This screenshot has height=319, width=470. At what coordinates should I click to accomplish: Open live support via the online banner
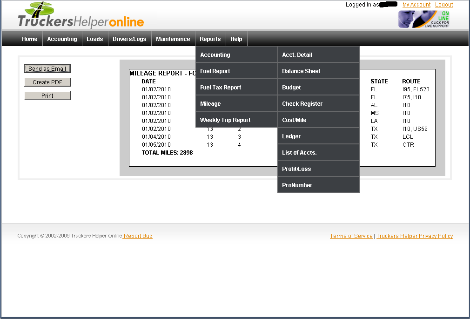click(x=424, y=19)
